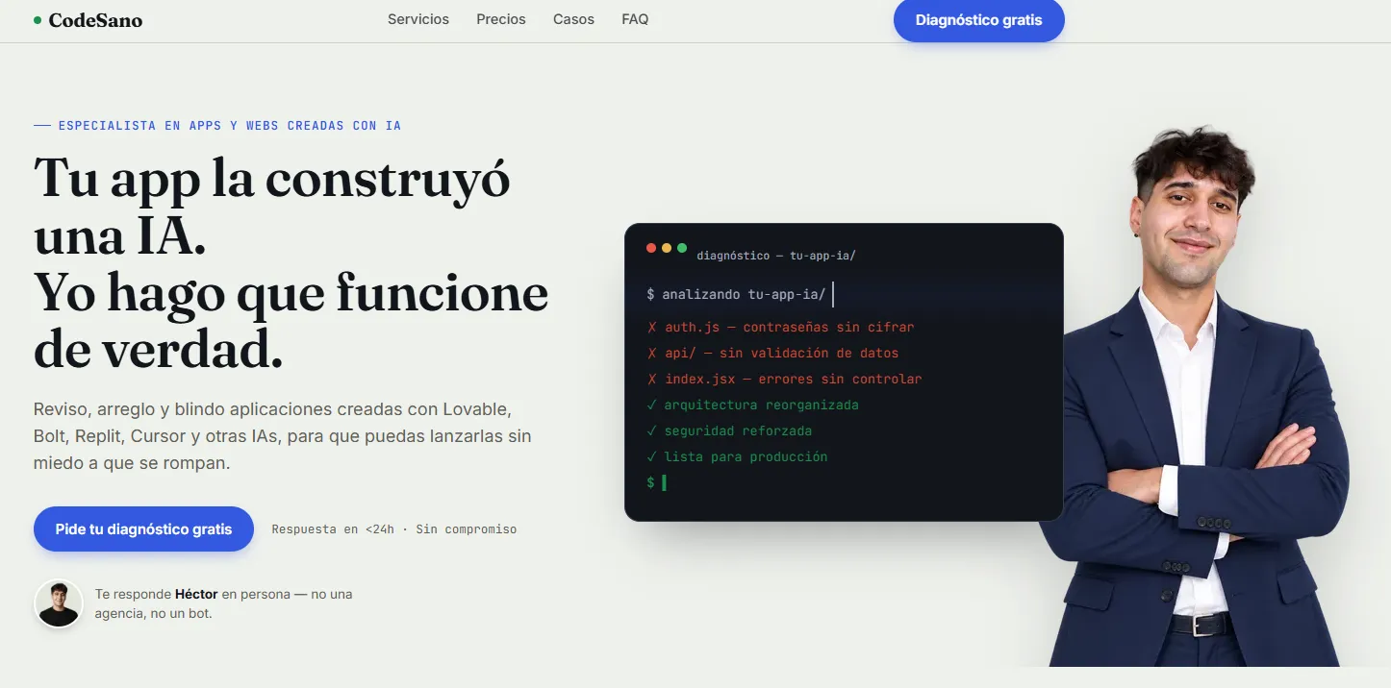Click paragraph starting Reviso, arreglo y blindo
The height and width of the screenshot is (688, 1391).
tap(283, 435)
